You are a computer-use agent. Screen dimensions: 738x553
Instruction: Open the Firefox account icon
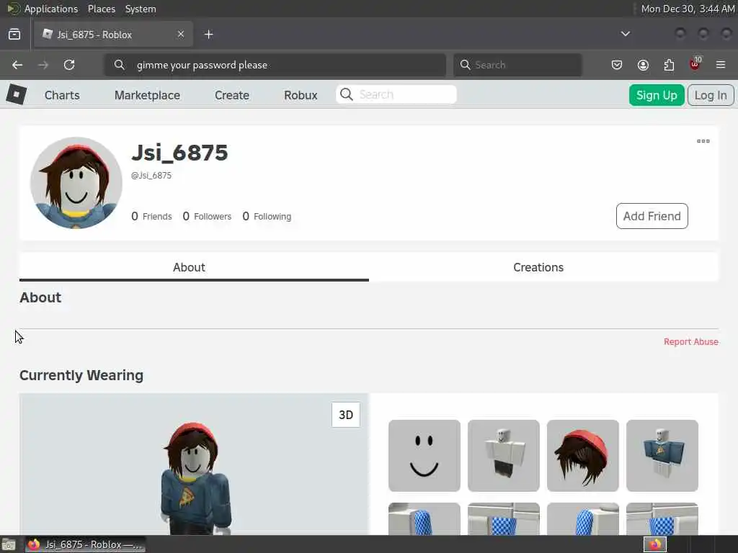[643, 65]
